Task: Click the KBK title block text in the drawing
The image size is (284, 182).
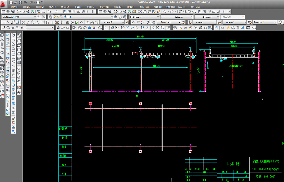Action: [x=233, y=164]
